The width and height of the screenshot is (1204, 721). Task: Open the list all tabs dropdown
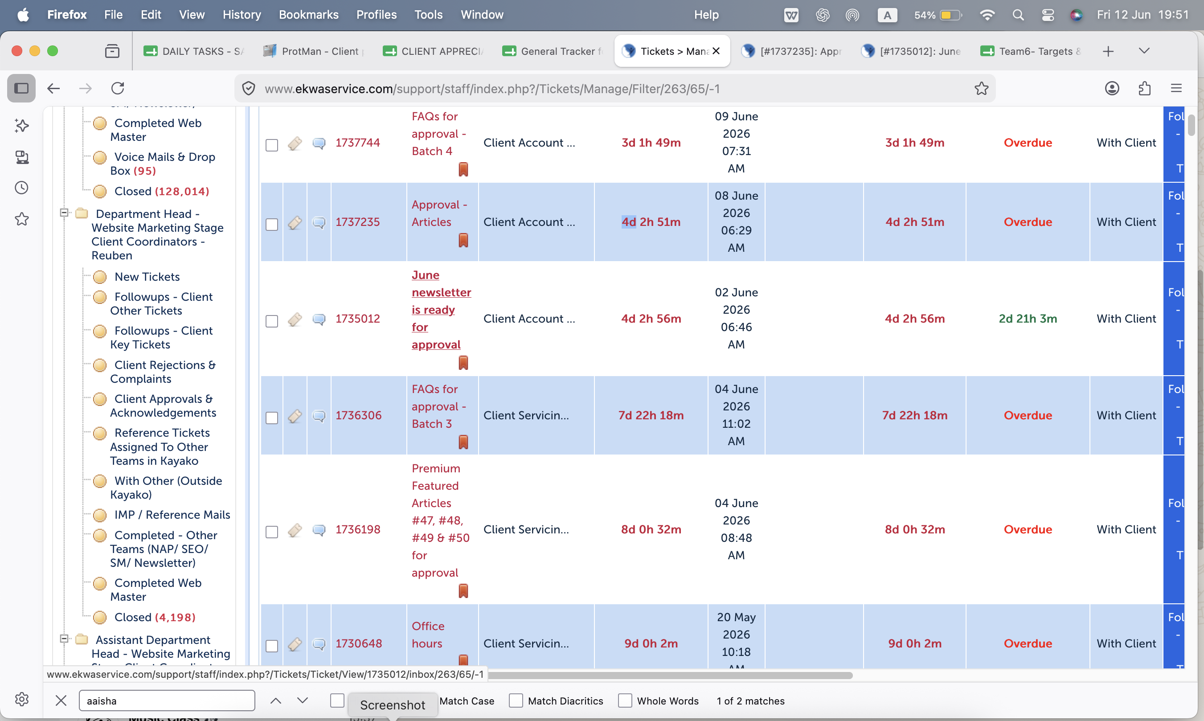pyautogui.click(x=1144, y=51)
